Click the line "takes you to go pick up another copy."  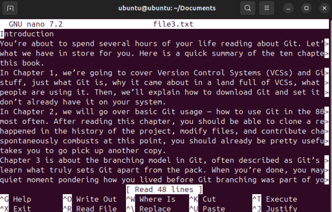tap(83, 151)
